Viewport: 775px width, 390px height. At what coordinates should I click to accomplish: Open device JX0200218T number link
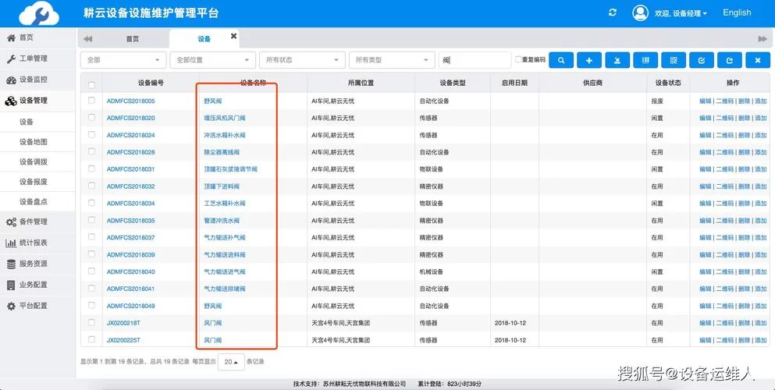123,323
